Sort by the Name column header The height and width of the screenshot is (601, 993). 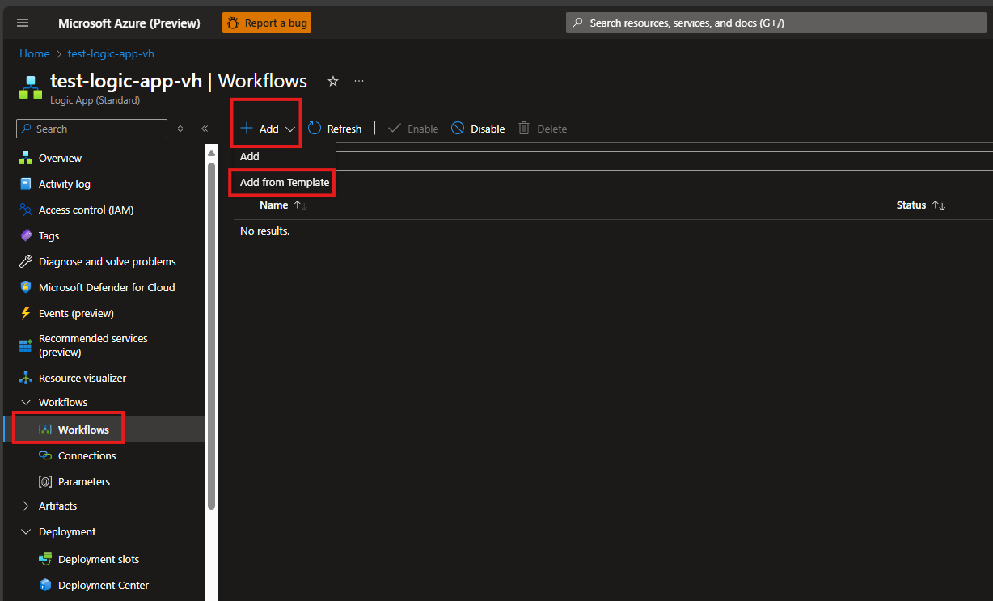(x=274, y=205)
